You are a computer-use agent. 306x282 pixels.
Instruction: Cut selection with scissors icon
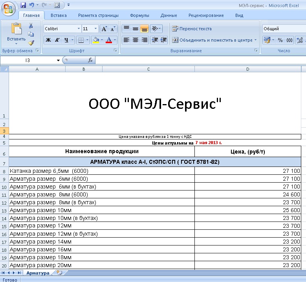(x=31, y=26)
